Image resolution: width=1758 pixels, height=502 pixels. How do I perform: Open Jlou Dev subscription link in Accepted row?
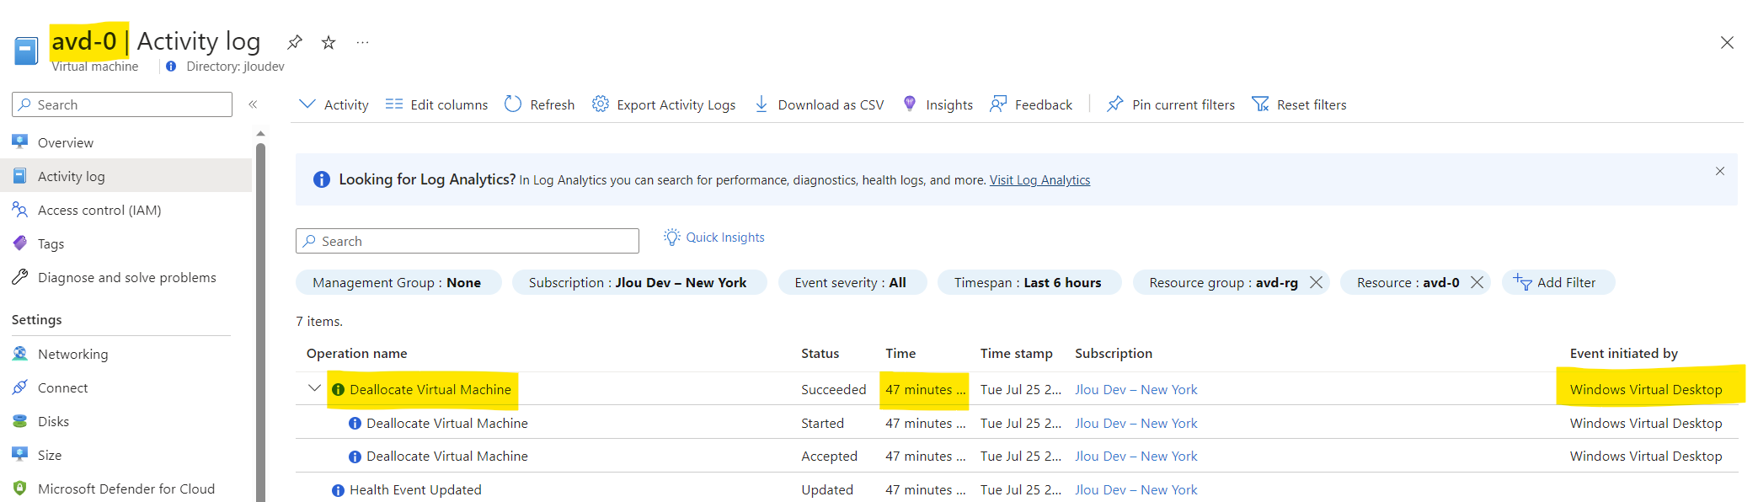click(1136, 456)
